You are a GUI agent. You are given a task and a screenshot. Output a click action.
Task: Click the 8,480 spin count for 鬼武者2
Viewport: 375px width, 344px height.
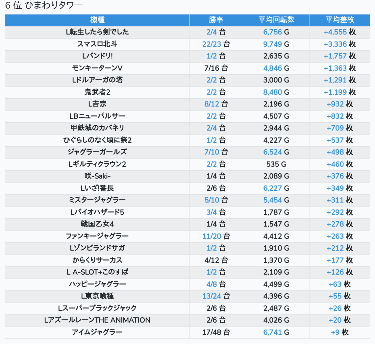click(x=272, y=92)
